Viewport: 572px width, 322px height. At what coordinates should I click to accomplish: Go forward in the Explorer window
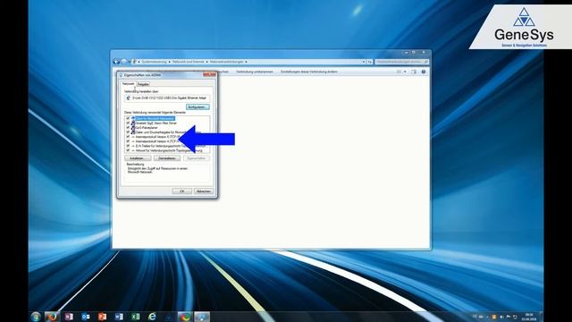[123, 62]
